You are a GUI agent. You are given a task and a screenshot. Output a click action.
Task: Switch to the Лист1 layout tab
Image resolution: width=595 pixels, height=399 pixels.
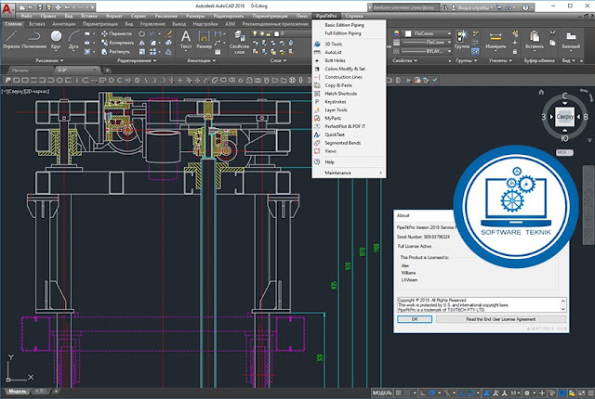tap(40, 391)
